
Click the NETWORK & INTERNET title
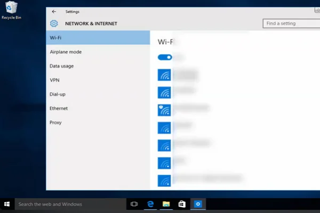(x=91, y=23)
